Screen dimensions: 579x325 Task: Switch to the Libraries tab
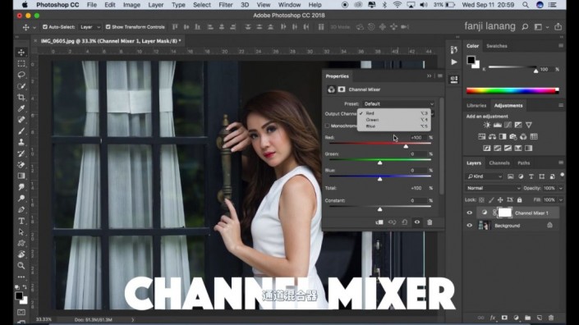point(476,106)
